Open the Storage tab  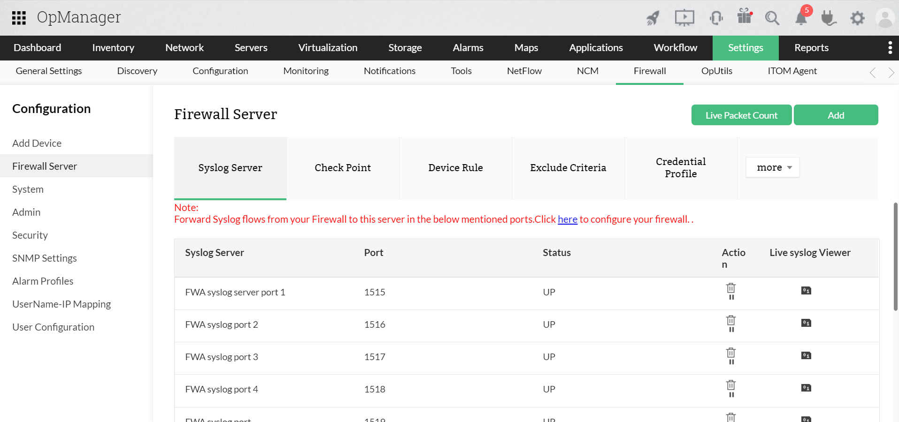click(405, 48)
